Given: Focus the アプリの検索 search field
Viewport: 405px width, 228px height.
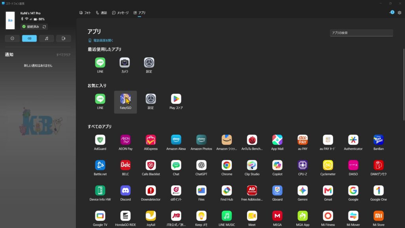Looking at the screenshot, I should pos(361,33).
